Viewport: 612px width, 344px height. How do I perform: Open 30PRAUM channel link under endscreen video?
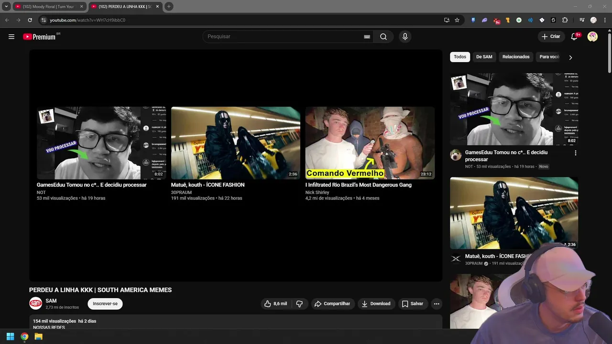[x=181, y=193]
